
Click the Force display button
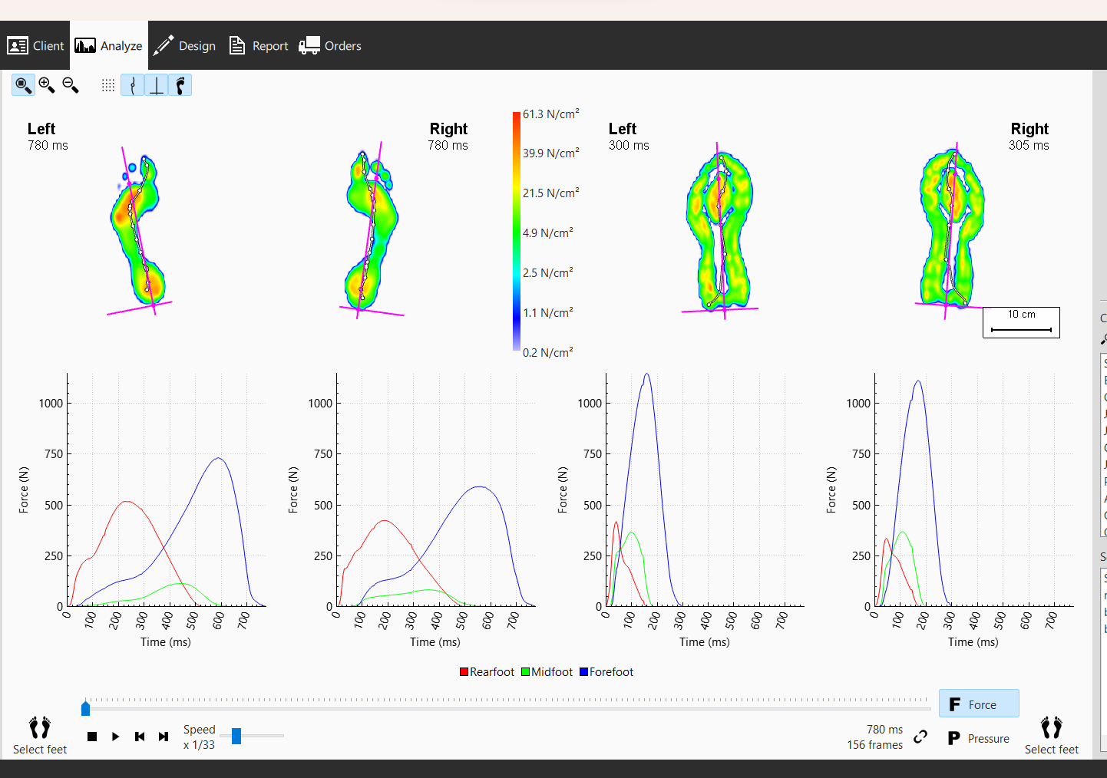click(x=978, y=704)
